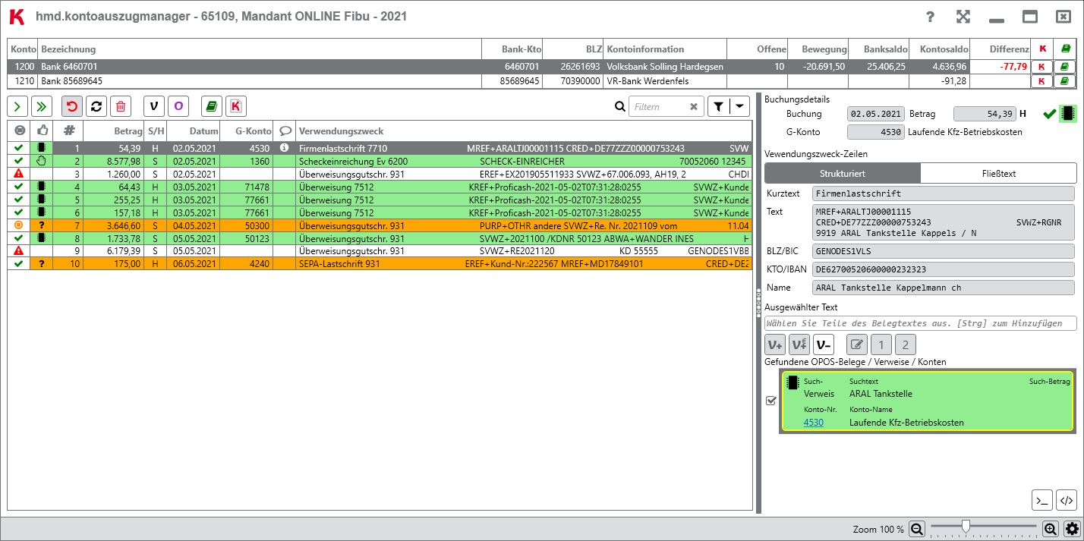1084x541 pixels.
Task: Click the single green arrow next button
Action: tap(17, 107)
